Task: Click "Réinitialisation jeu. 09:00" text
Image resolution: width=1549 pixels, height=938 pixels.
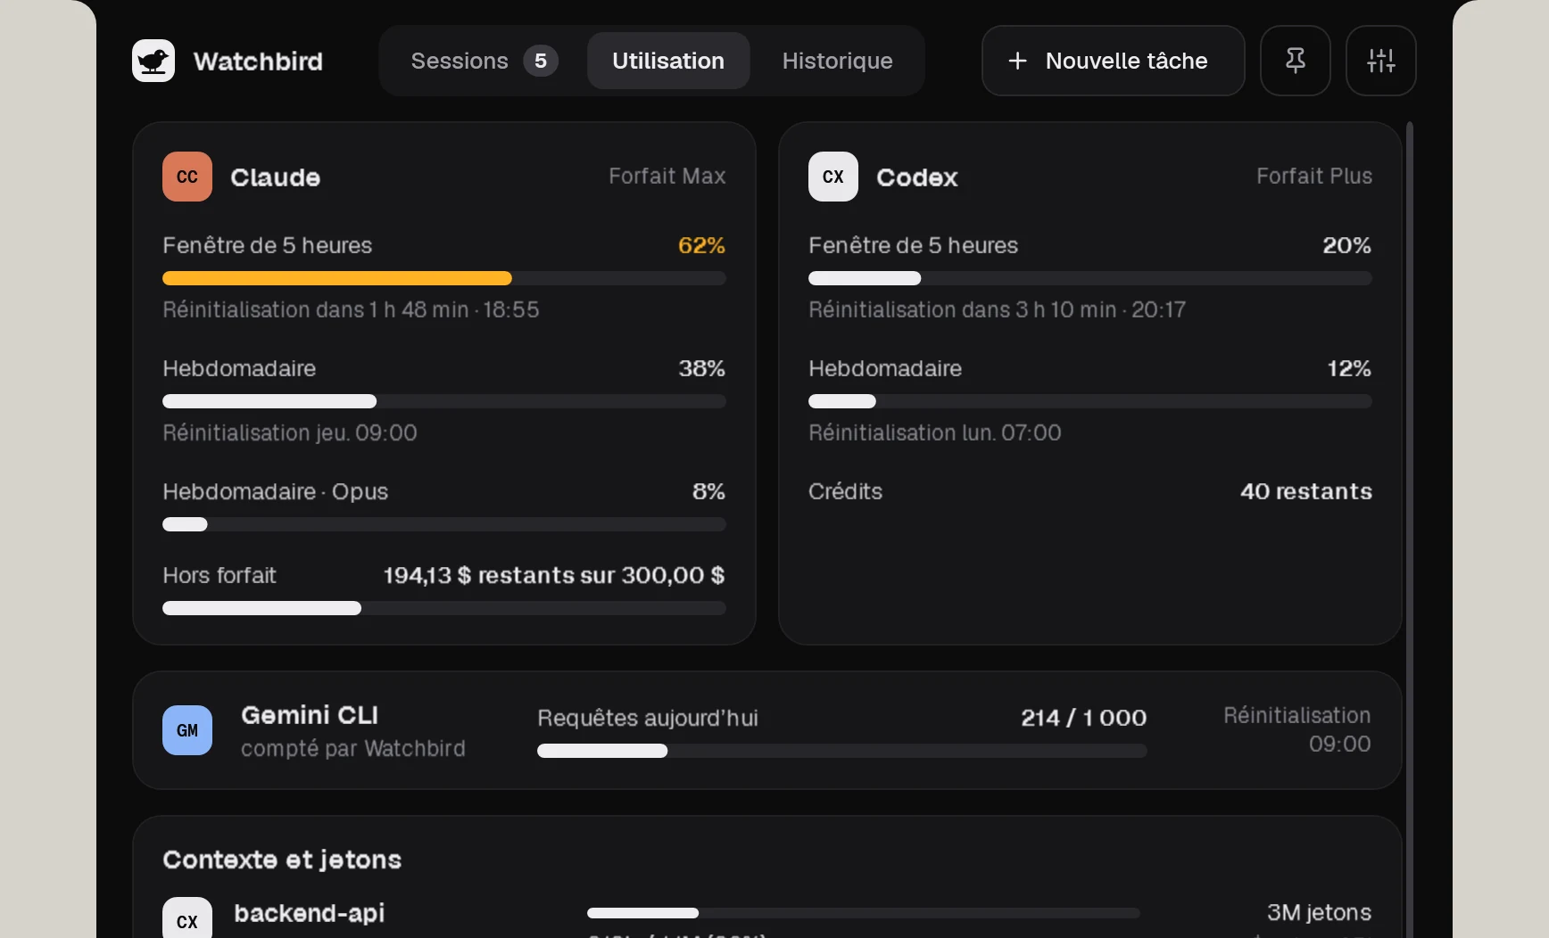Action: 290,432
